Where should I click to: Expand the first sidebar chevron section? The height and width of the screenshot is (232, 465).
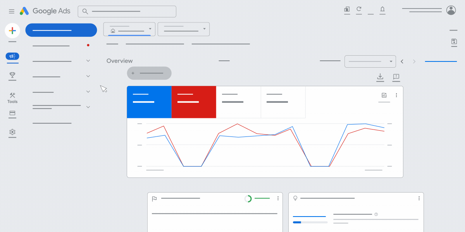click(88, 61)
